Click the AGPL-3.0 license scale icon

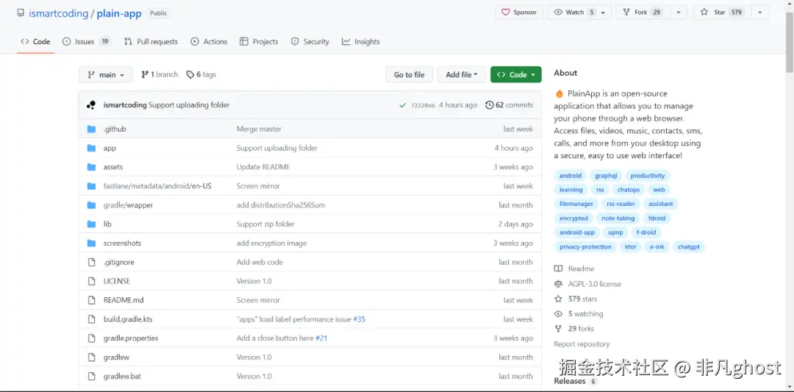tap(558, 284)
